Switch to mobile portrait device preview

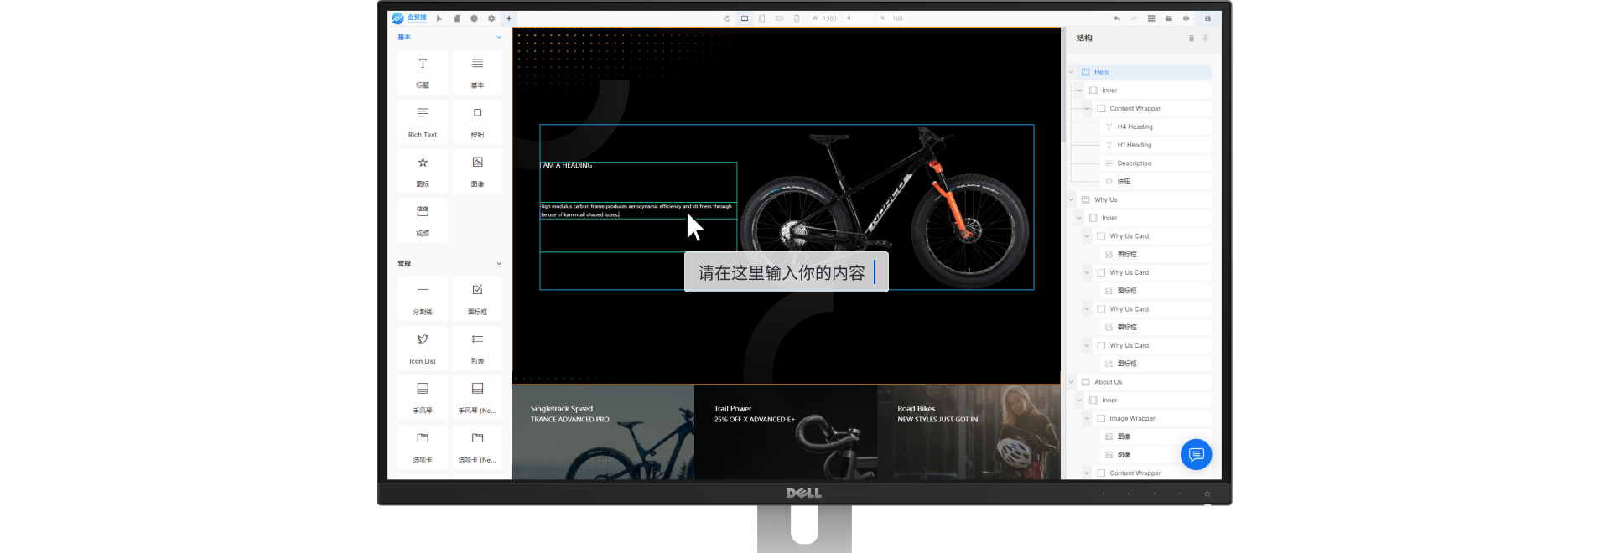[797, 18]
